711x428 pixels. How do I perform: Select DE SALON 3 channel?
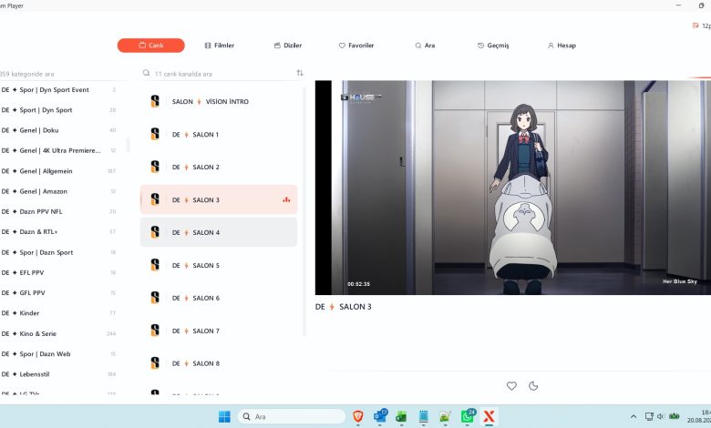coord(219,199)
